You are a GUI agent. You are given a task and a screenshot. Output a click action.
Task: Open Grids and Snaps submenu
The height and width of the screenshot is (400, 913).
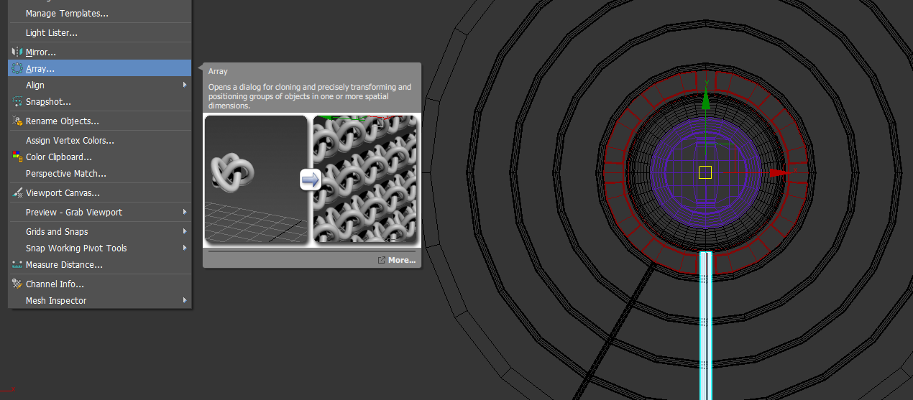coord(99,231)
